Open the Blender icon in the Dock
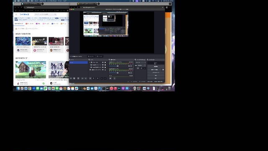Viewport: 268px width, 151px height. point(84,89)
